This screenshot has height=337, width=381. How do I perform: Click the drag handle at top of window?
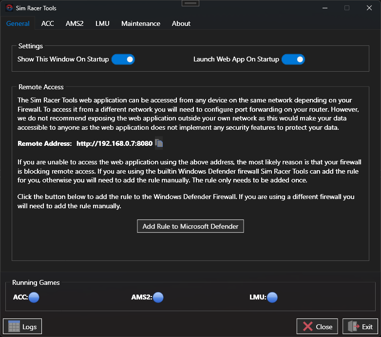(190, 3)
